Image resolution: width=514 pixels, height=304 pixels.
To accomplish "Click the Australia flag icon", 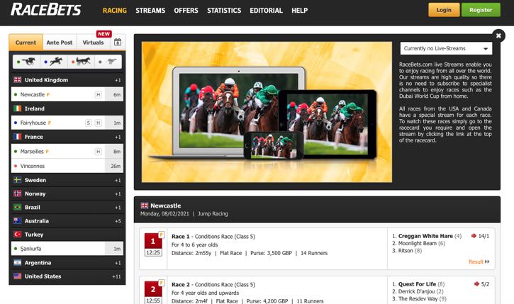I will click(x=18, y=221).
